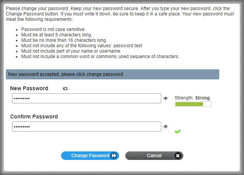Screen dimensions: 244x175
Task: Focus the Confirm Password input field
Action: (86, 127)
